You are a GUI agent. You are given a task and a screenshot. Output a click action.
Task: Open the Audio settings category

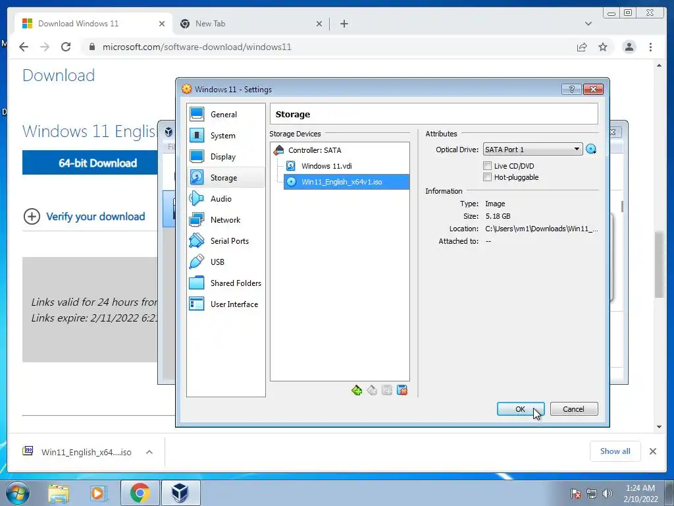(226, 199)
